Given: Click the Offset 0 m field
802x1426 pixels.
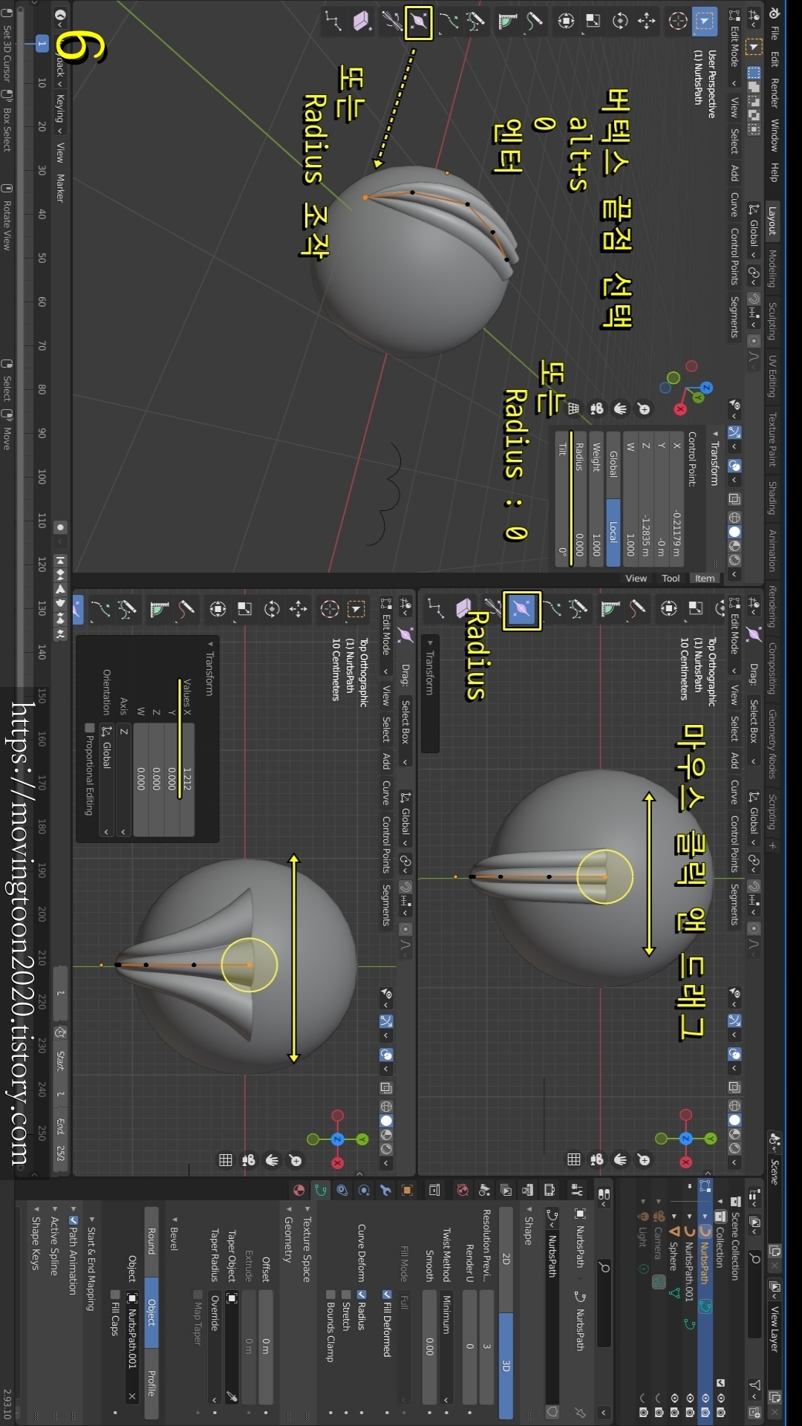Looking at the screenshot, I should pyautogui.click(x=265, y=1347).
